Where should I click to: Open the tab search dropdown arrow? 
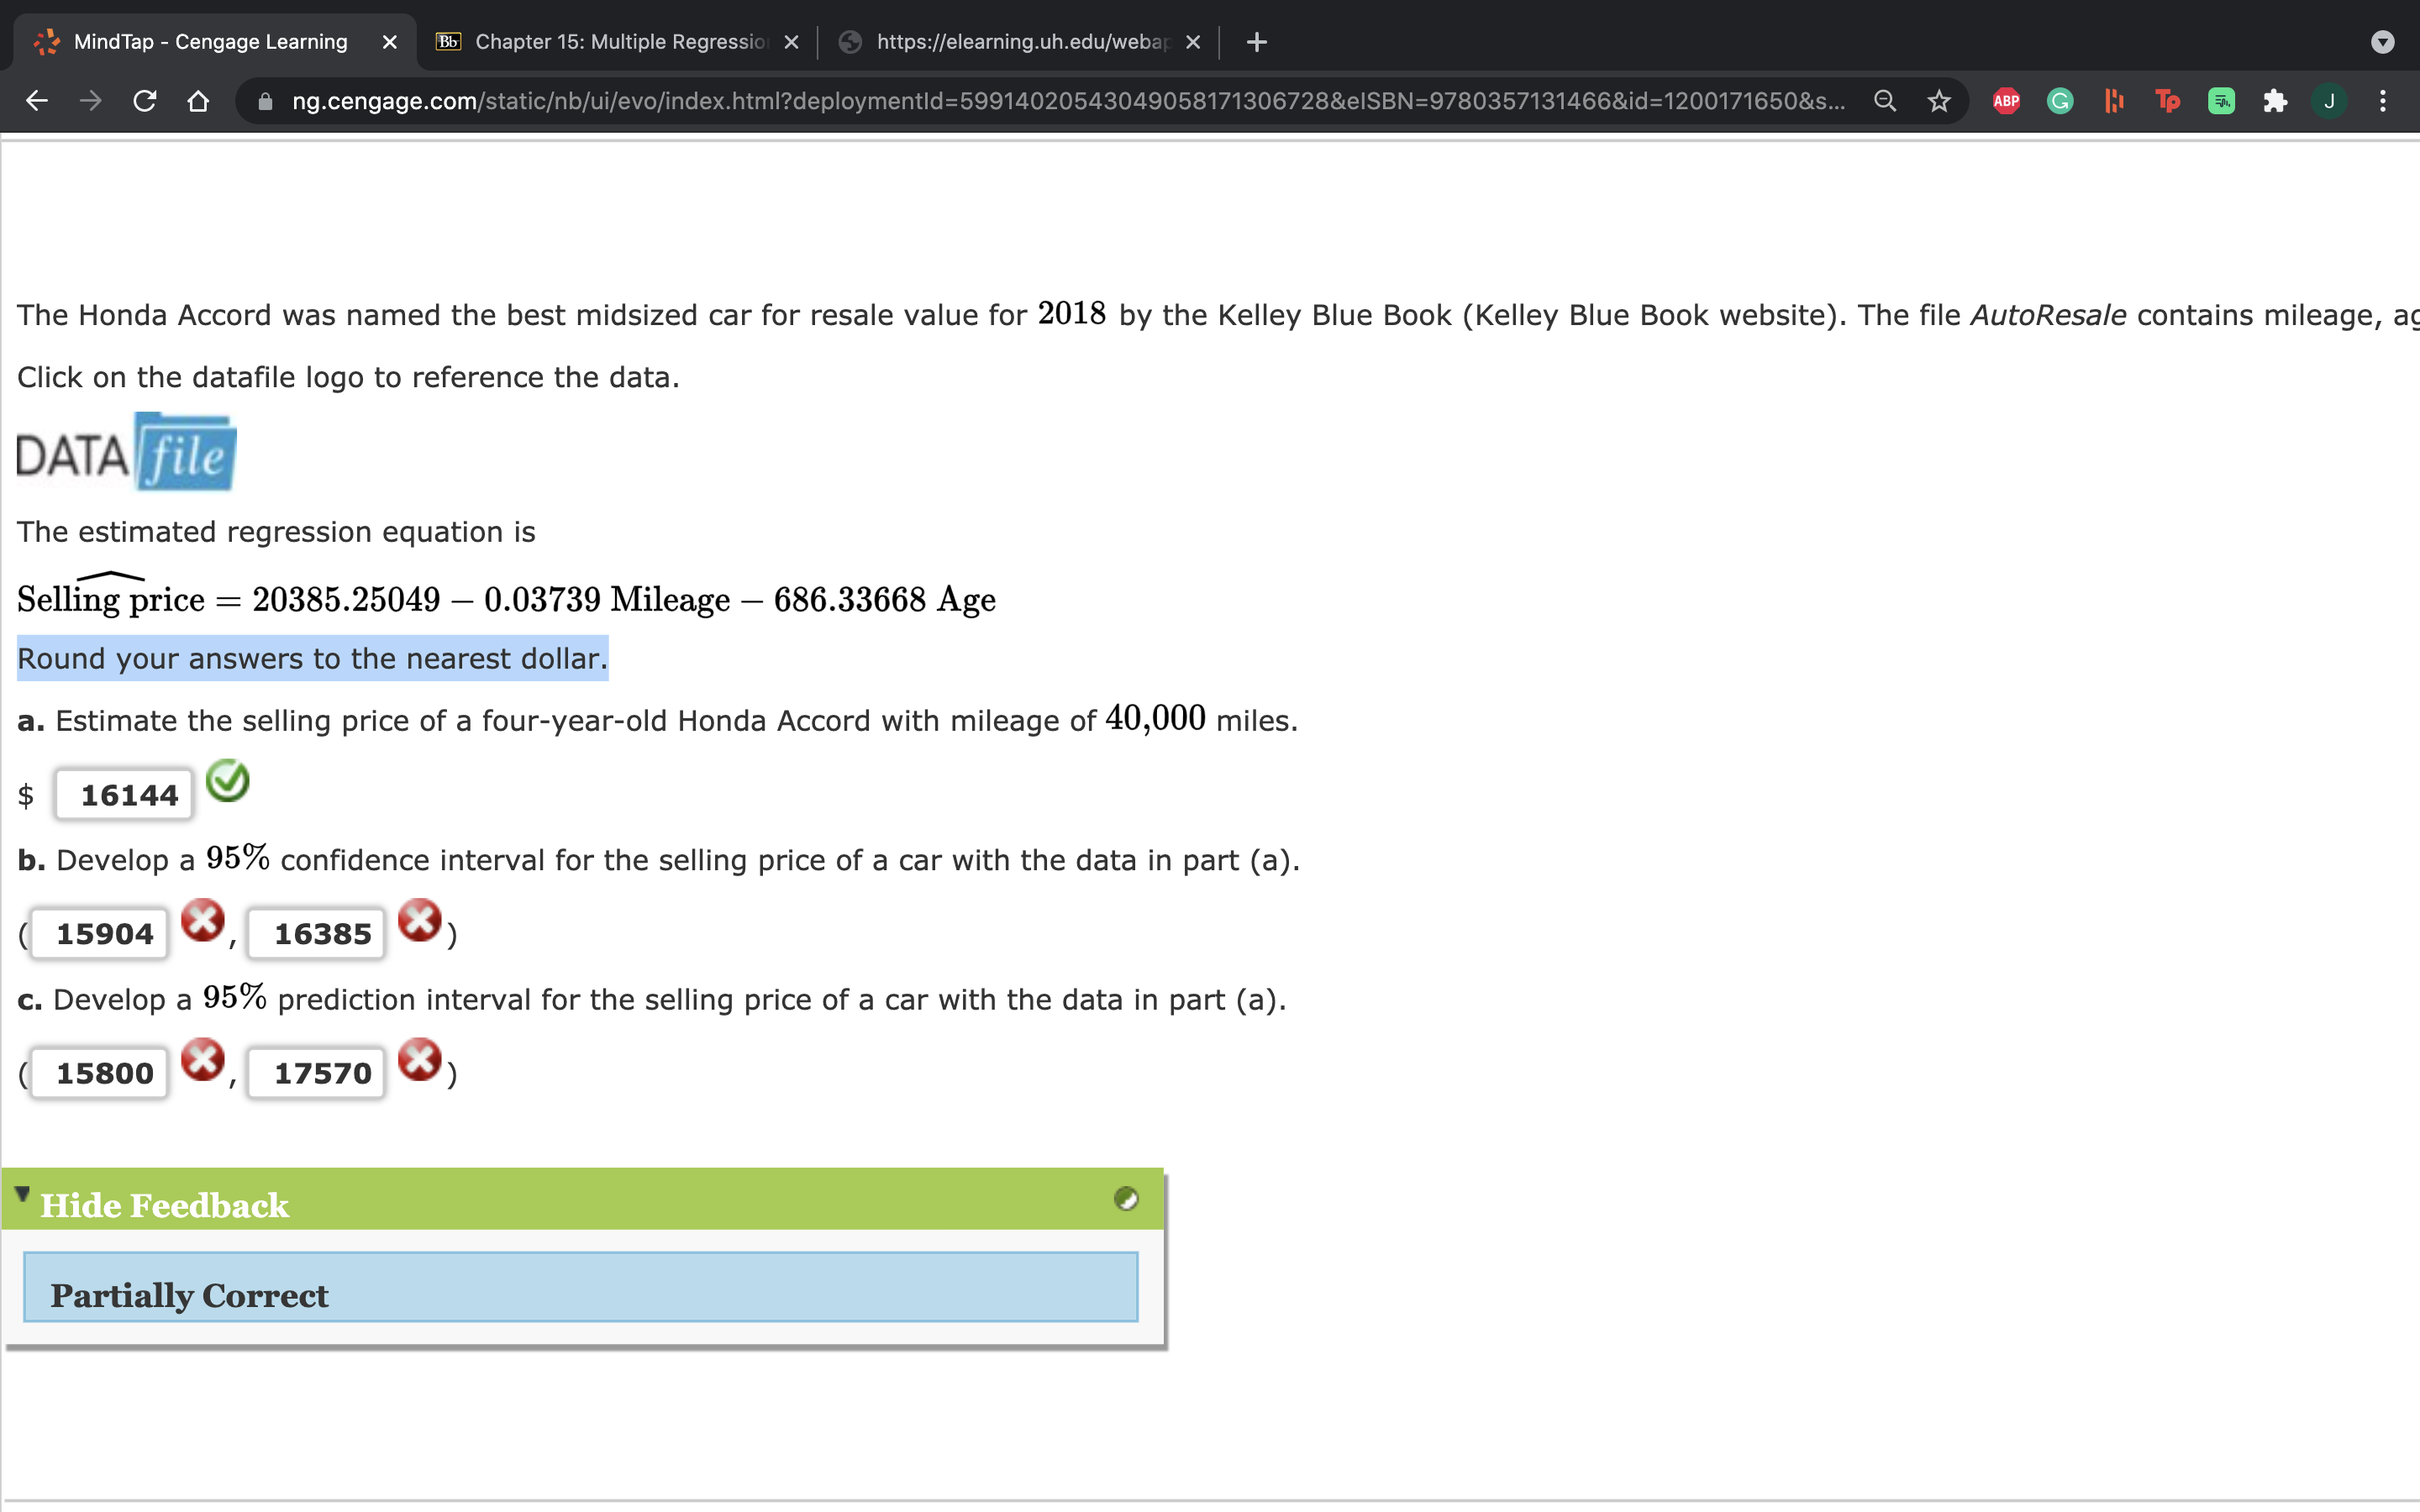[x=2382, y=42]
